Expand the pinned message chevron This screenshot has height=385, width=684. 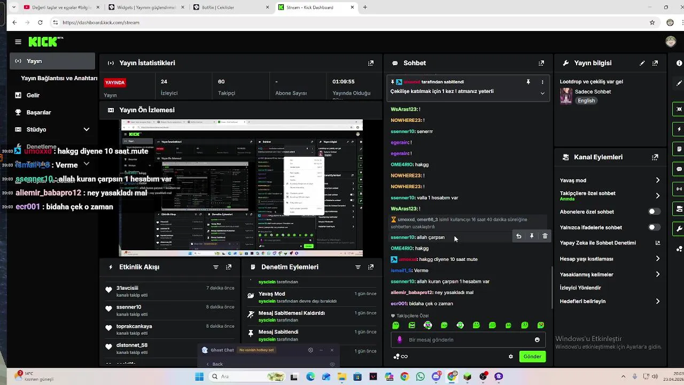point(542,93)
